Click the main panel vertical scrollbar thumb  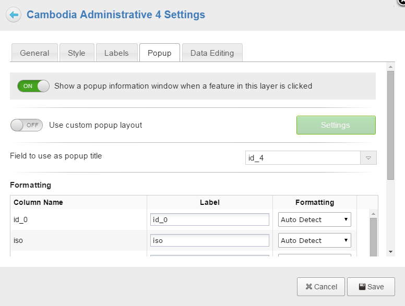click(x=390, y=125)
